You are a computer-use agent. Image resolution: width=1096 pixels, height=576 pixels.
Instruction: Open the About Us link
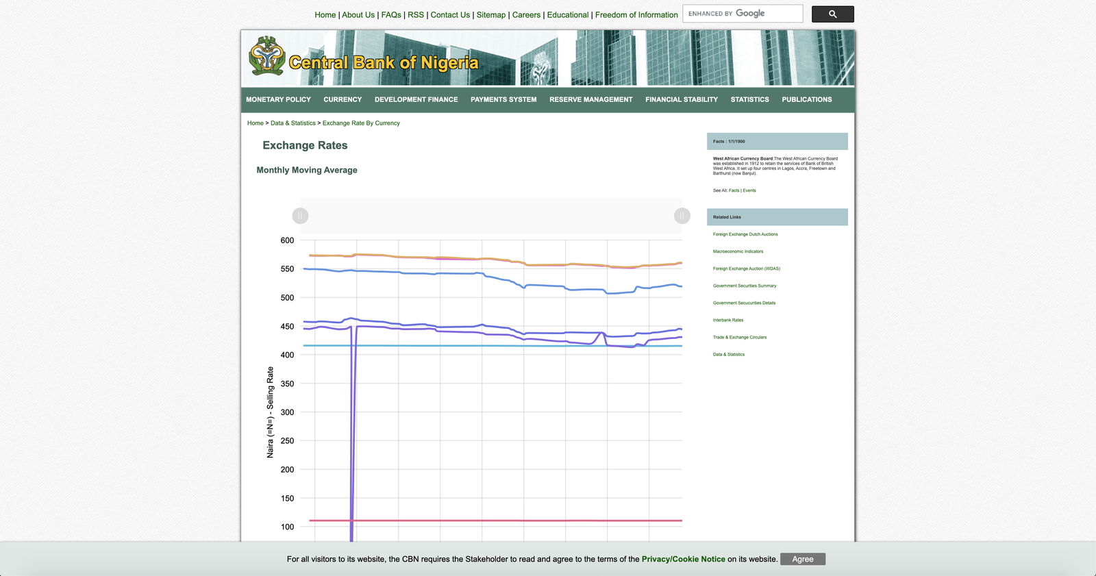[358, 15]
